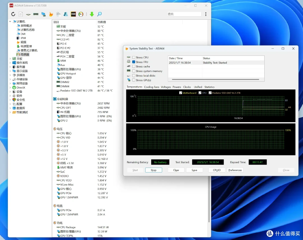Image resolution: width=303 pixels, height=240 pixels.
Task: Open the OSD panel icon
Action: pyautogui.click(x=73, y=14)
